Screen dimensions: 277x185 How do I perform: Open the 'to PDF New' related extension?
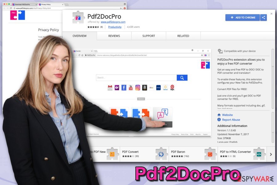104,154
